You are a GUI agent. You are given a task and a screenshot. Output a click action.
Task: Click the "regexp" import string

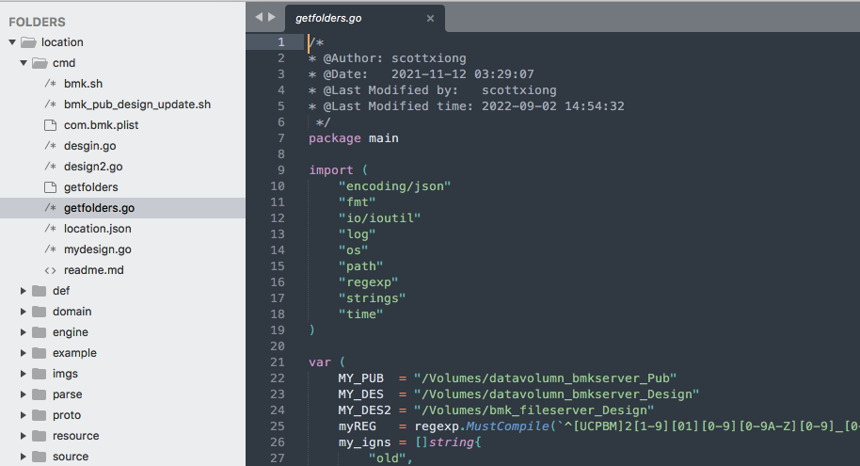(369, 282)
